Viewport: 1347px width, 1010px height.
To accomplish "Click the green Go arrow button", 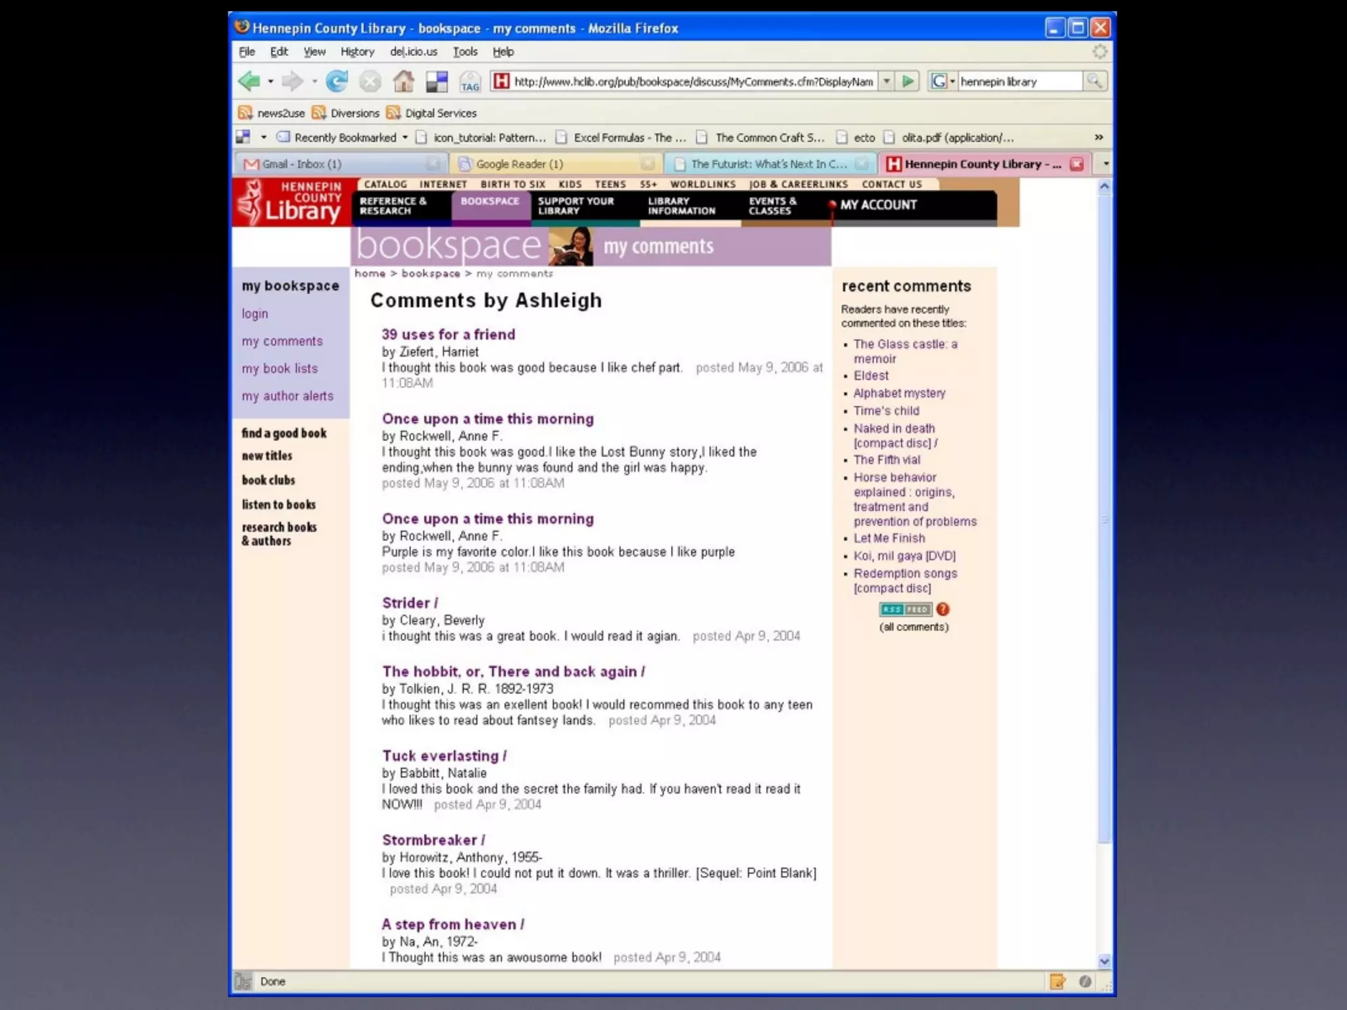I will pos(908,82).
